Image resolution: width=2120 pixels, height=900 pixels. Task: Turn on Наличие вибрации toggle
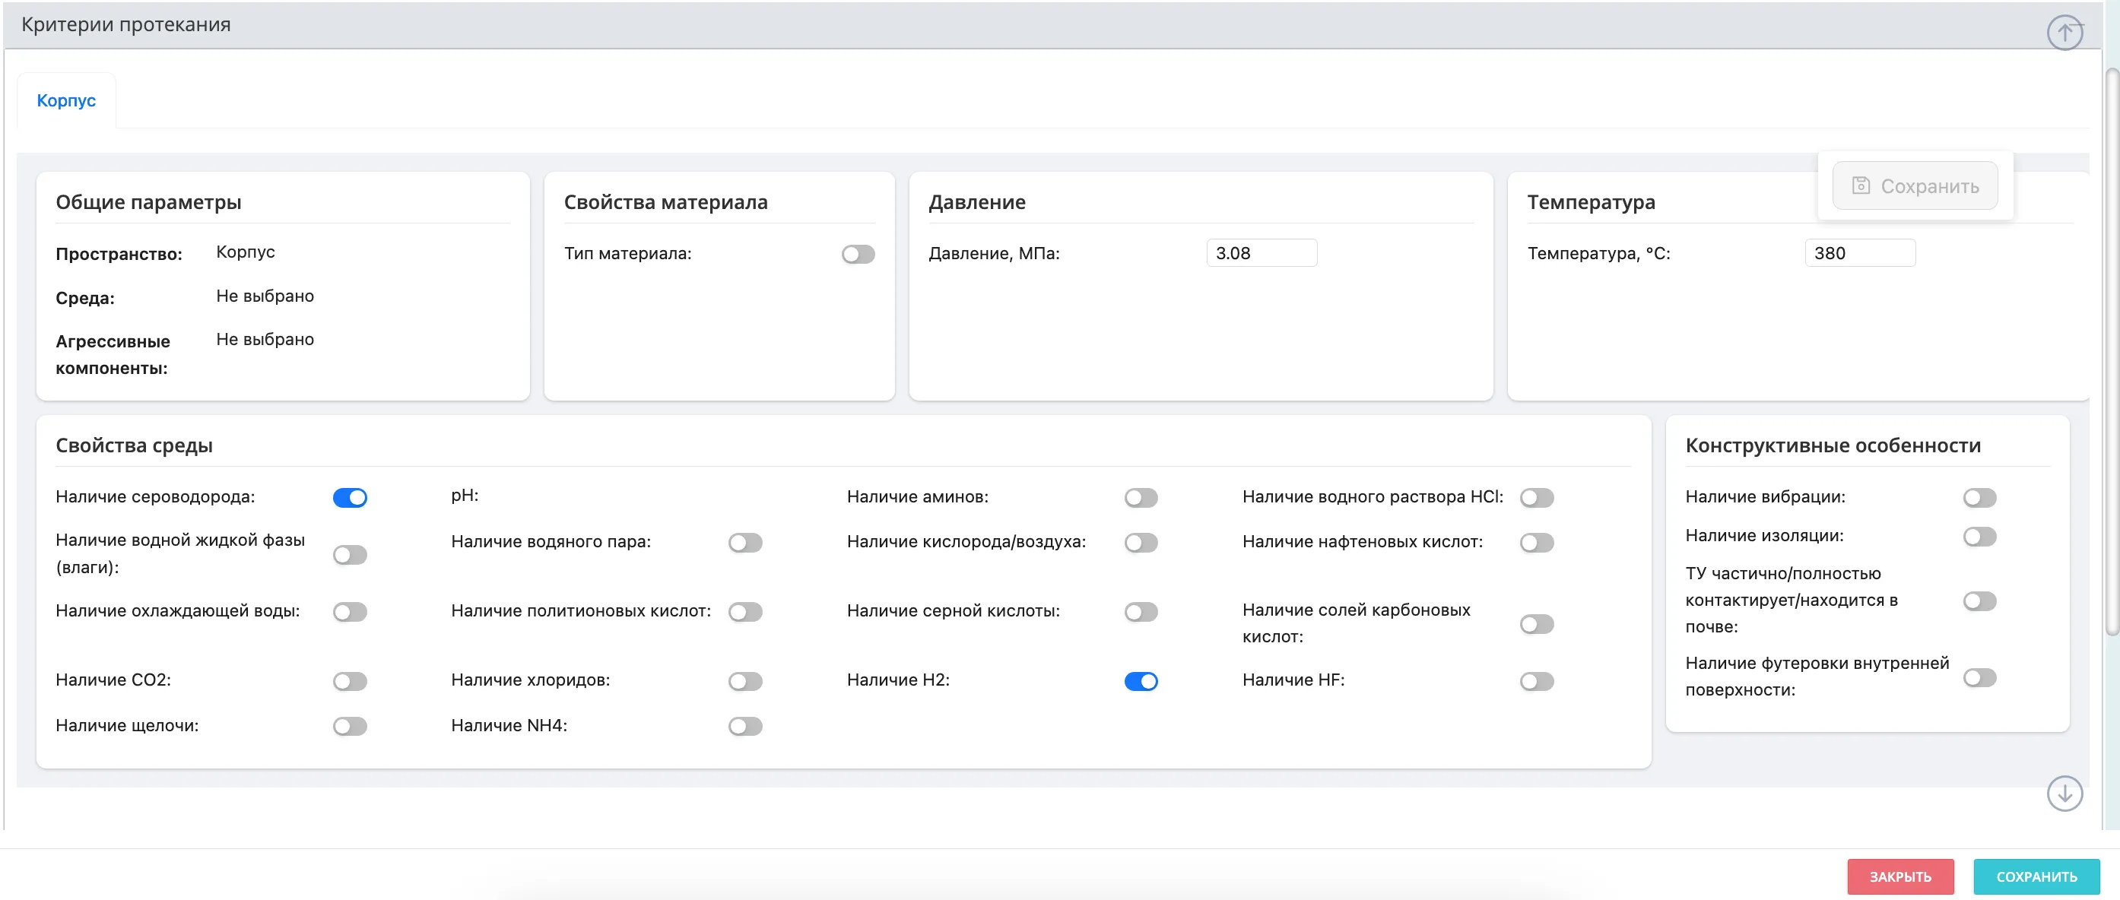tap(1979, 498)
